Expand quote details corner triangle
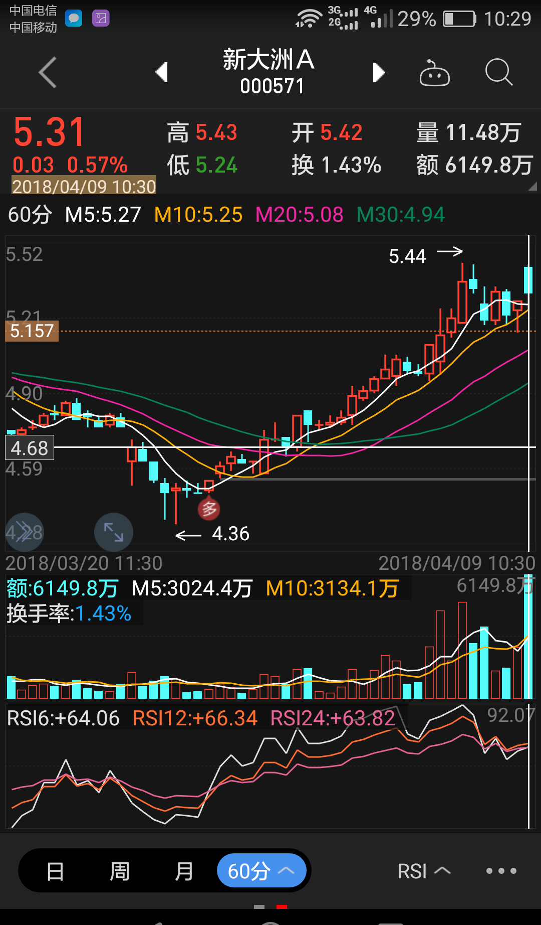This screenshot has height=925, width=541. [532, 186]
